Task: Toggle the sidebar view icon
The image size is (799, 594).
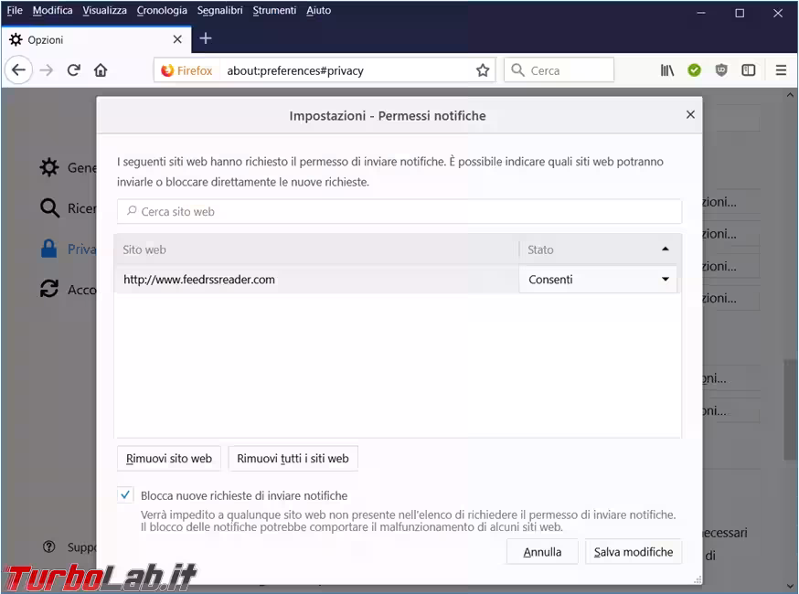Action: tap(748, 70)
